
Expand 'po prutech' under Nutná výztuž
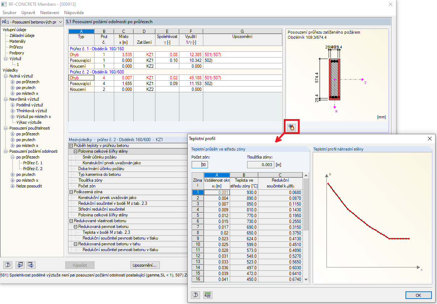coord(13,88)
